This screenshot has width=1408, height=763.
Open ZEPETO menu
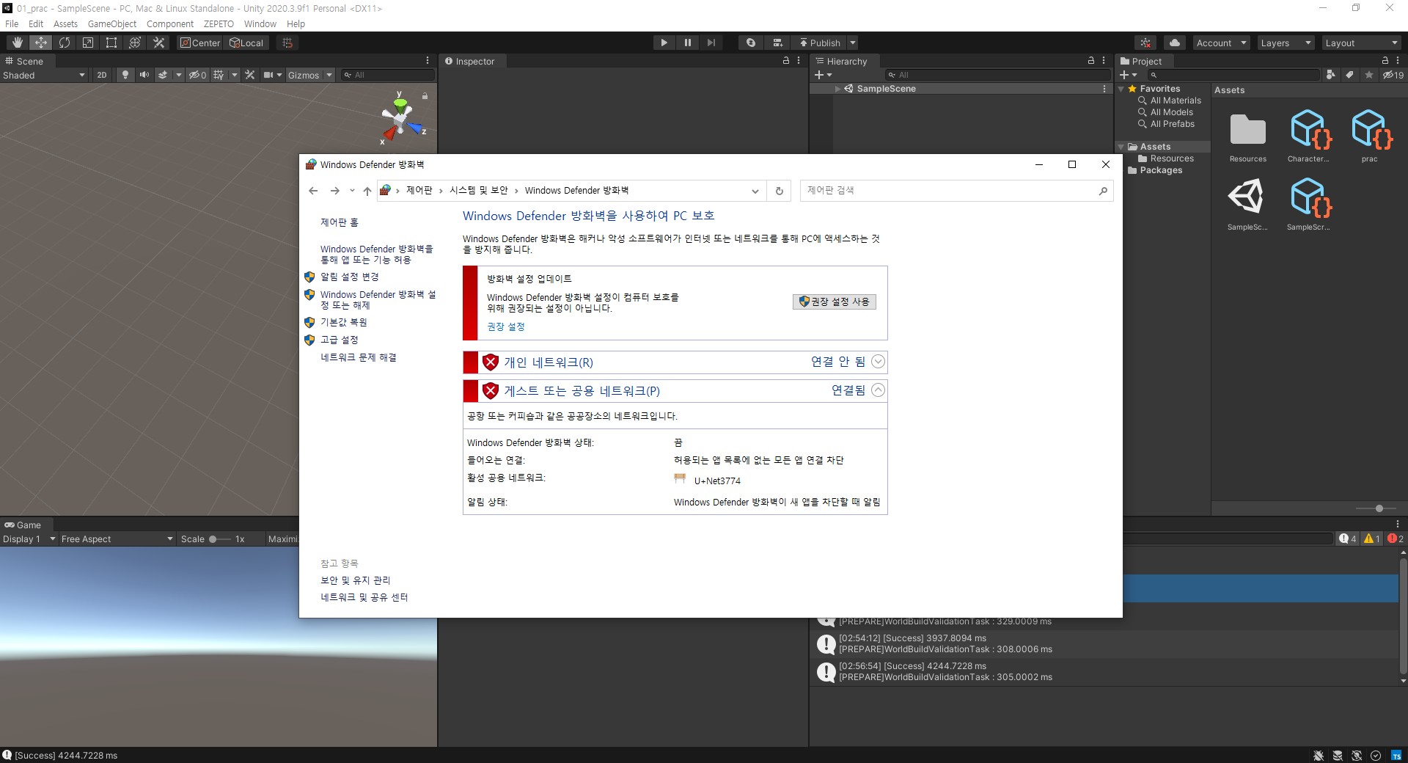219,23
